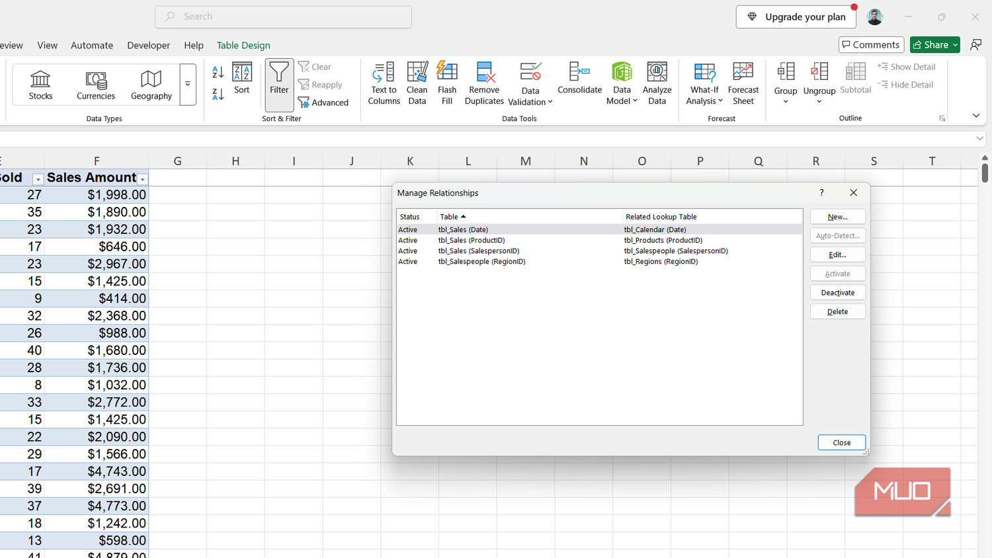Select the Currencies data type

tap(96, 85)
